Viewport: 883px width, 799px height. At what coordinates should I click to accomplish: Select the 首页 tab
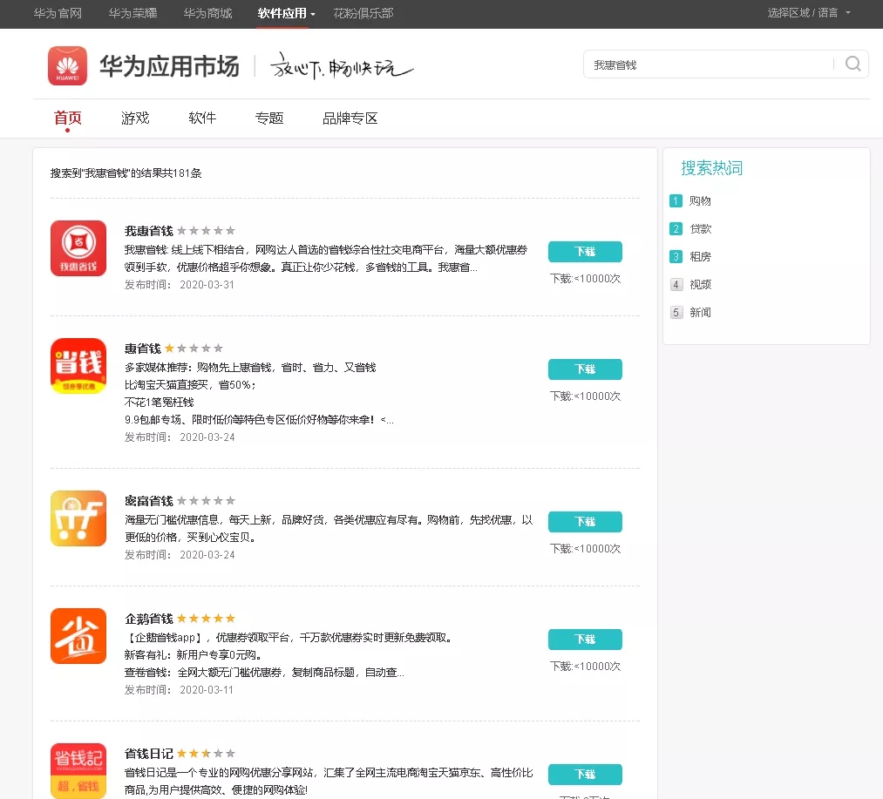pyautogui.click(x=68, y=118)
